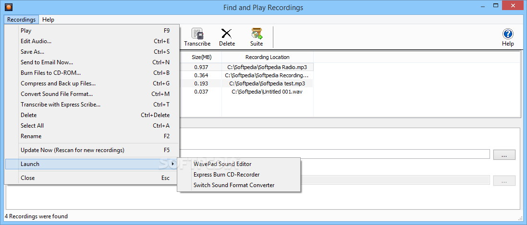Click the Recording Location column header
This screenshot has width=527, height=225.
tap(268, 57)
